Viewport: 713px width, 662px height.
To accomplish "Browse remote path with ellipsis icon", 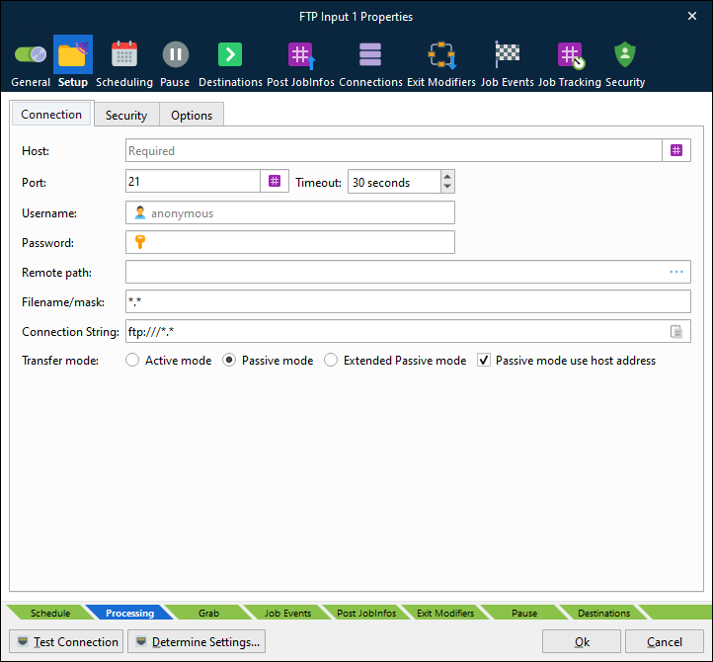I will (676, 272).
